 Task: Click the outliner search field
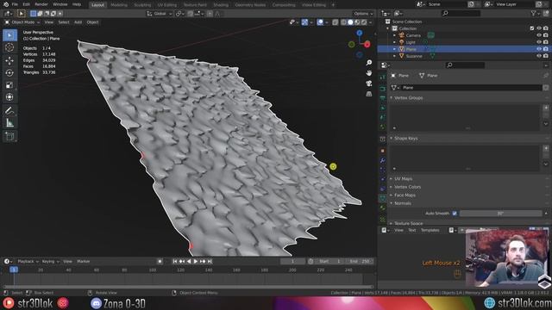pyautogui.click(x=461, y=14)
